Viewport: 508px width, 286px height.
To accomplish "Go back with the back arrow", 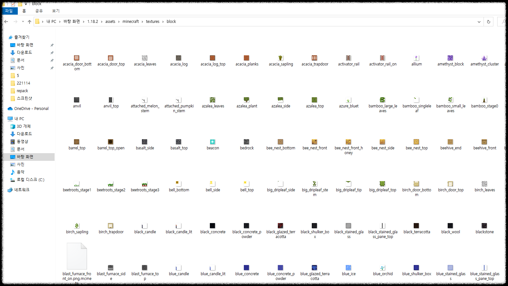I will tap(6, 22).
